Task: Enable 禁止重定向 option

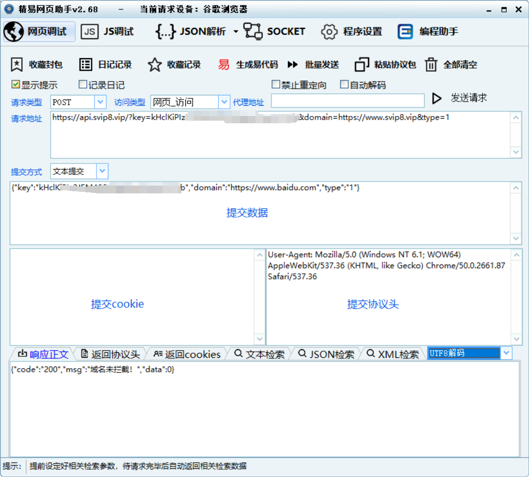Action: click(x=277, y=84)
